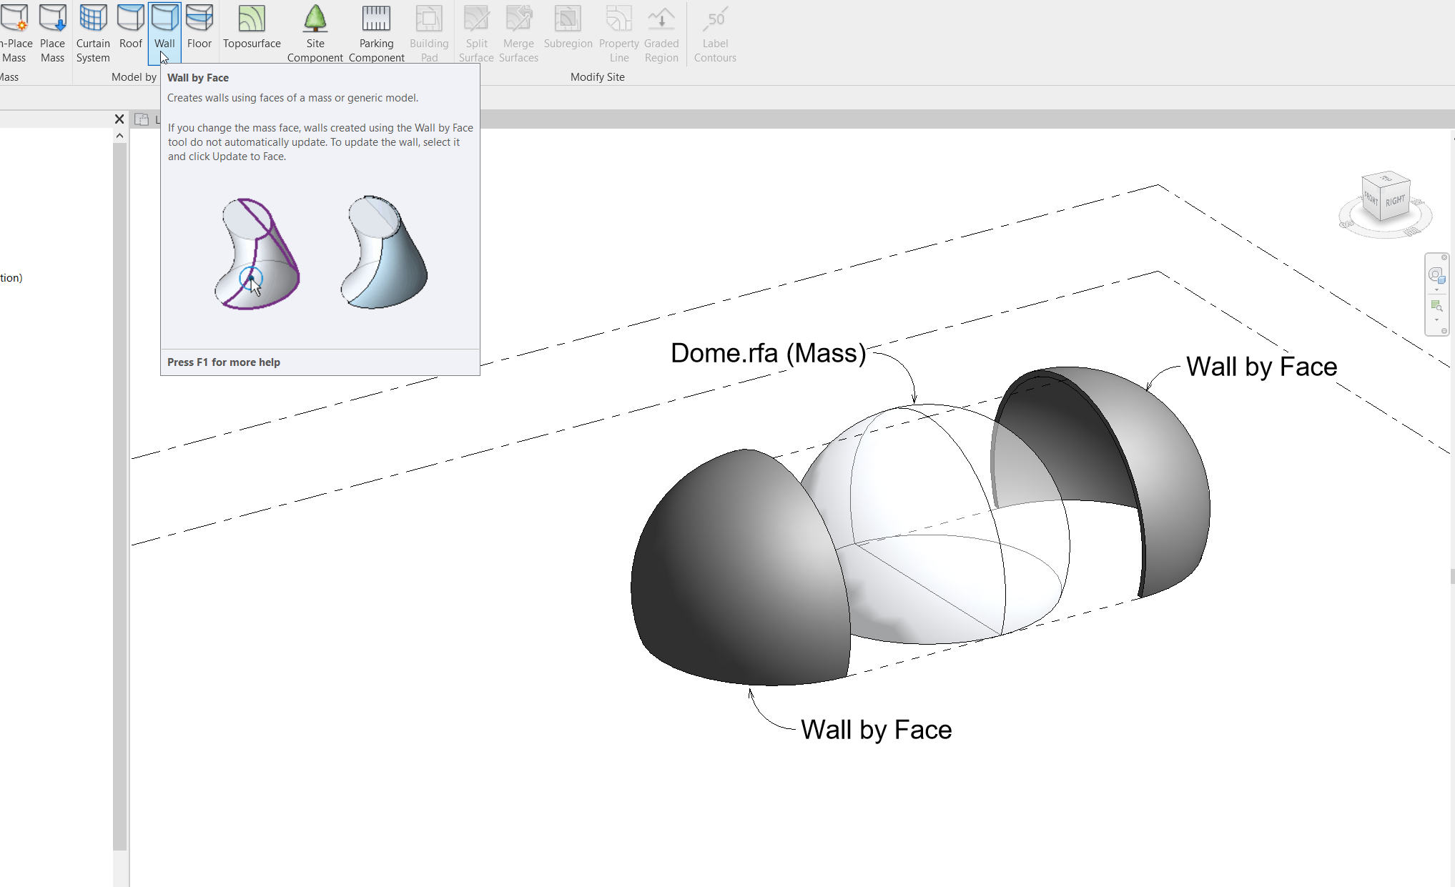Select the Toposurface tool
The height and width of the screenshot is (887, 1455).
[251, 32]
